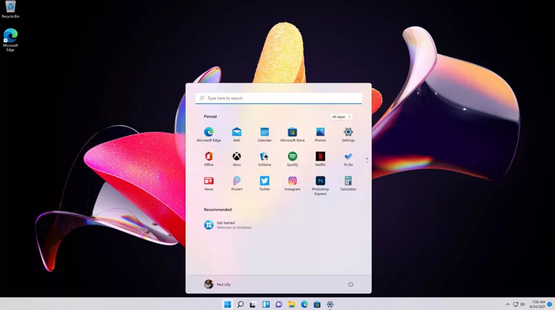Open File Explorer from the taskbar
Screen dimensions: 555x310
(x=292, y=304)
